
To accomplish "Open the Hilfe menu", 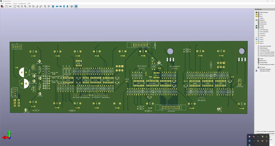I will pos(29,4).
